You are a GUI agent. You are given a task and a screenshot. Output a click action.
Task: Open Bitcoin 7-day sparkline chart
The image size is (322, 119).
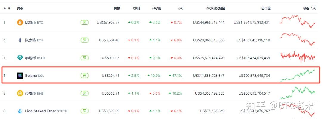(x=298, y=22)
